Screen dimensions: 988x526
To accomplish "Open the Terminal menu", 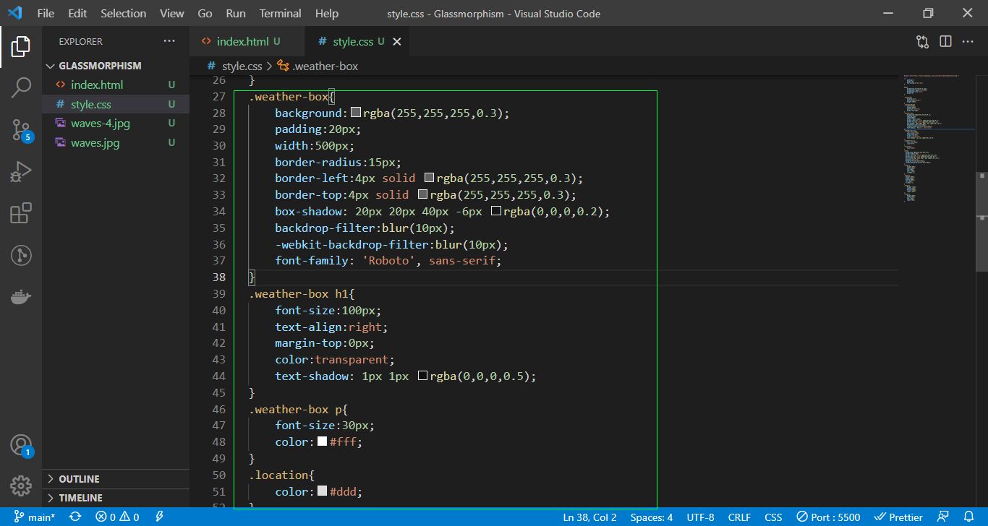I will click(281, 13).
